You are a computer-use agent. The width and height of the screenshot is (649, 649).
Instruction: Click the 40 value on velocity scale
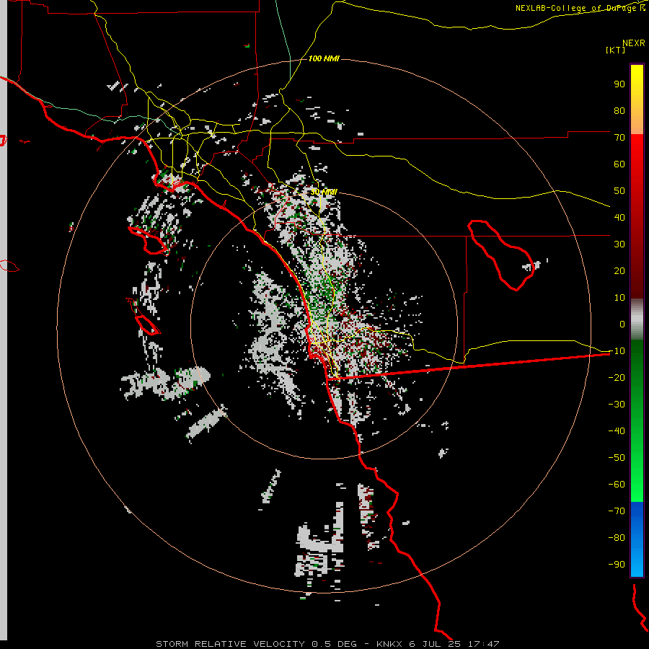tap(619, 218)
